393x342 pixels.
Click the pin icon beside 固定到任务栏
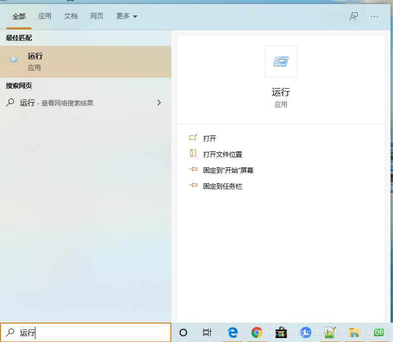click(193, 185)
